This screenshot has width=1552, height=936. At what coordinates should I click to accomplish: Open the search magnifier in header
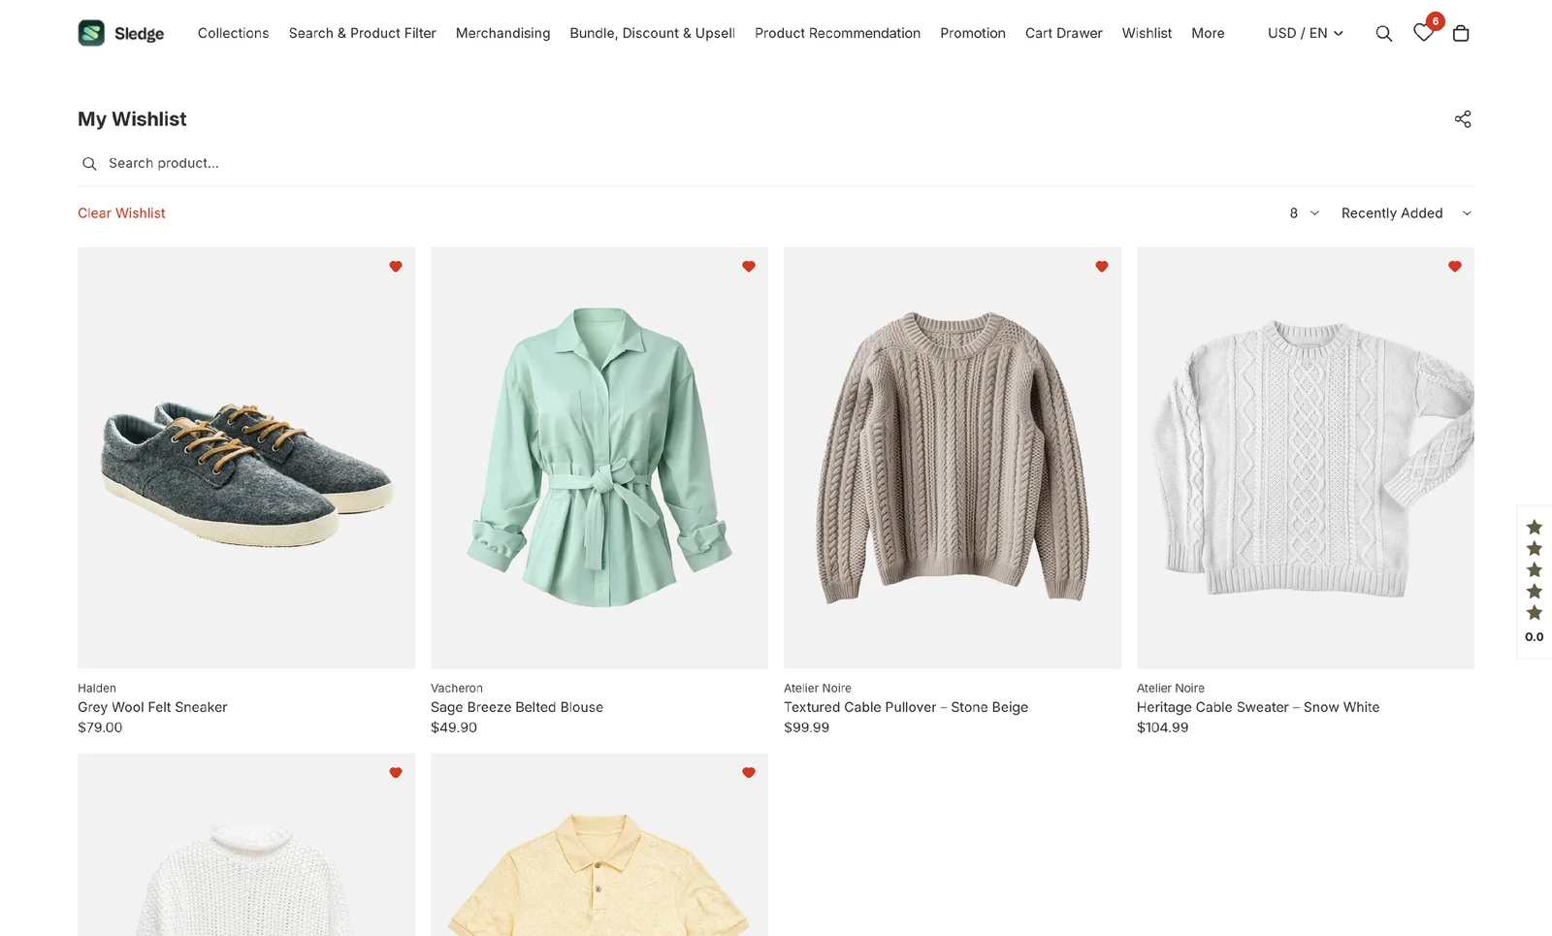pyautogui.click(x=1384, y=34)
